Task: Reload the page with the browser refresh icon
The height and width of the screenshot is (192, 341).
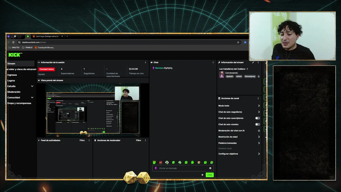Action: (x=13, y=42)
